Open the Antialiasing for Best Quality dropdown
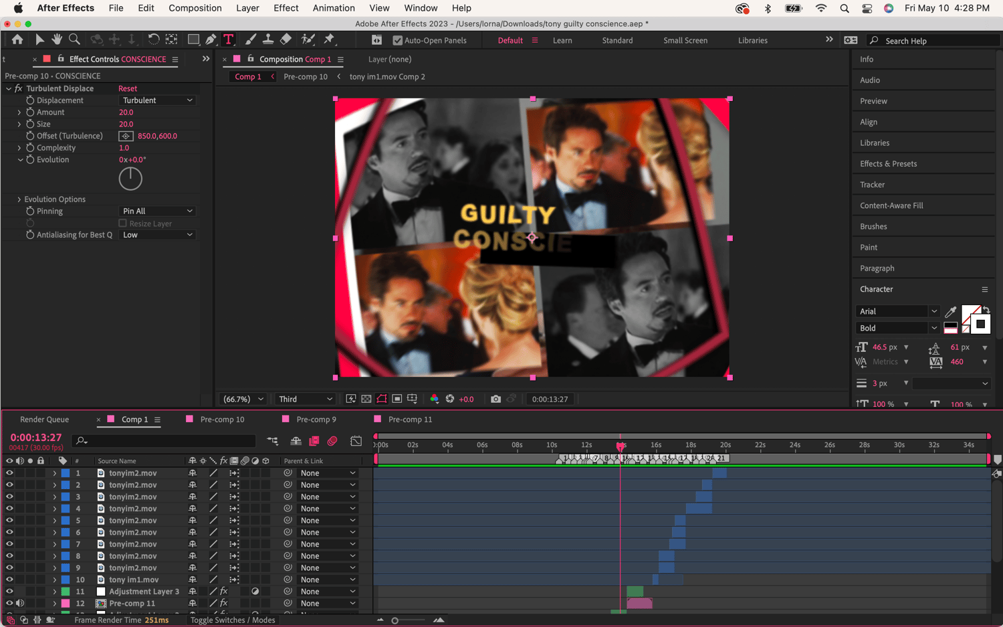Image resolution: width=1003 pixels, height=627 pixels. tap(157, 235)
